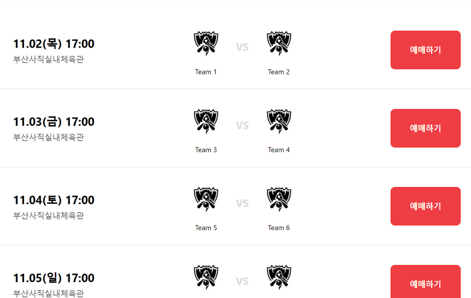Select the 11.04(토) 17:00 date heading

click(54, 200)
